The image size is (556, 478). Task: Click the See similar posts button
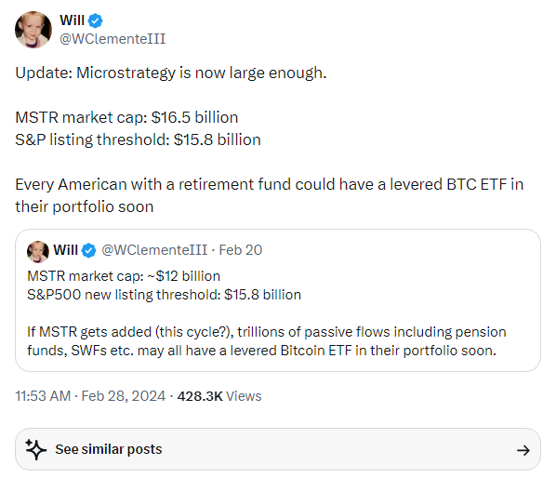pos(278,449)
